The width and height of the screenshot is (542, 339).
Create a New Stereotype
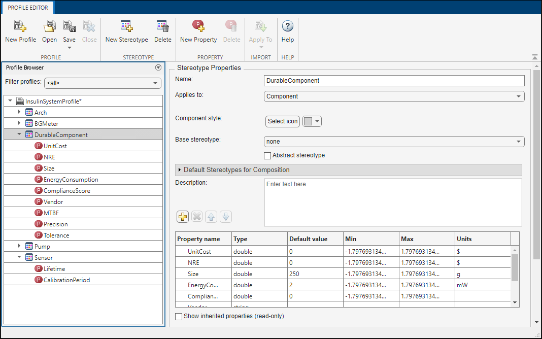(x=126, y=30)
